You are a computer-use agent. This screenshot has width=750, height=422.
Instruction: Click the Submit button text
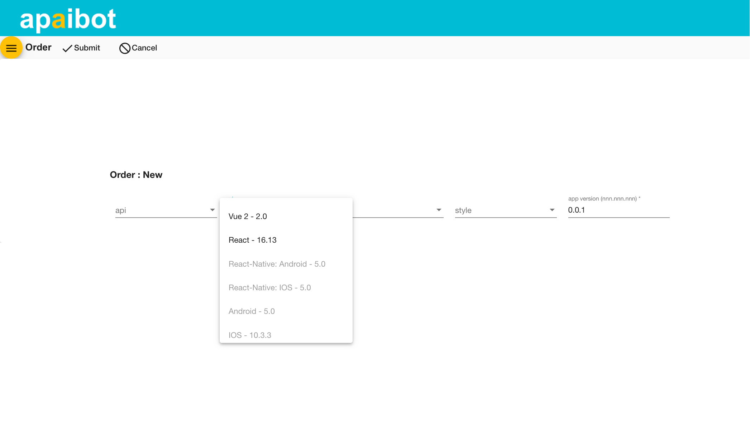tap(87, 48)
